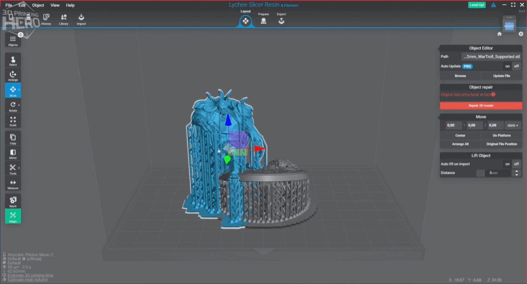The image size is (527, 284).
Task: Click the Level Up! button
Action: (x=477, y=5)
